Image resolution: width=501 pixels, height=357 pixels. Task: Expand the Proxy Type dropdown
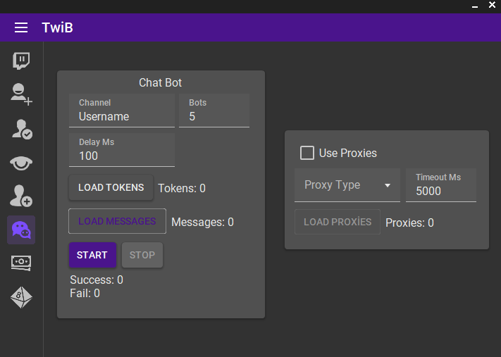coord(347,185)
